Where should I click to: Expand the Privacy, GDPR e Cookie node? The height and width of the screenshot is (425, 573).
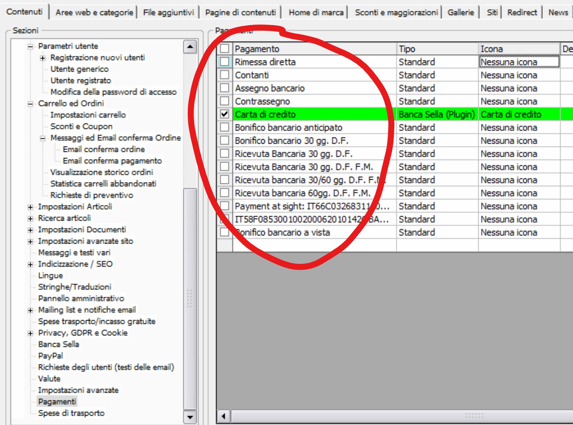30,334
